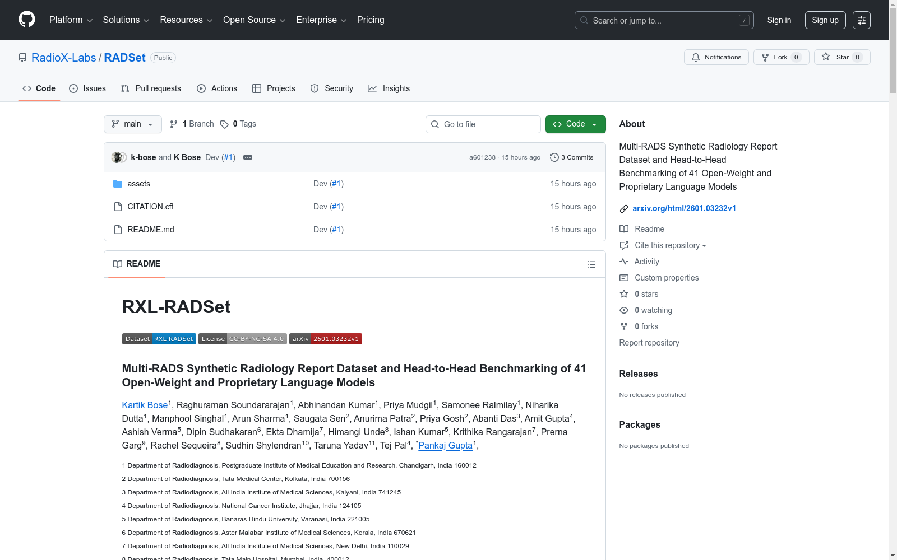
Task: Open Kartik Bose author link
Action: pos(145,405)
